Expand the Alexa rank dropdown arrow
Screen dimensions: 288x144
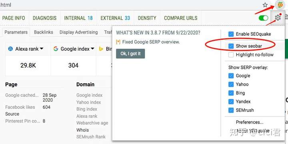coord(42,49)
